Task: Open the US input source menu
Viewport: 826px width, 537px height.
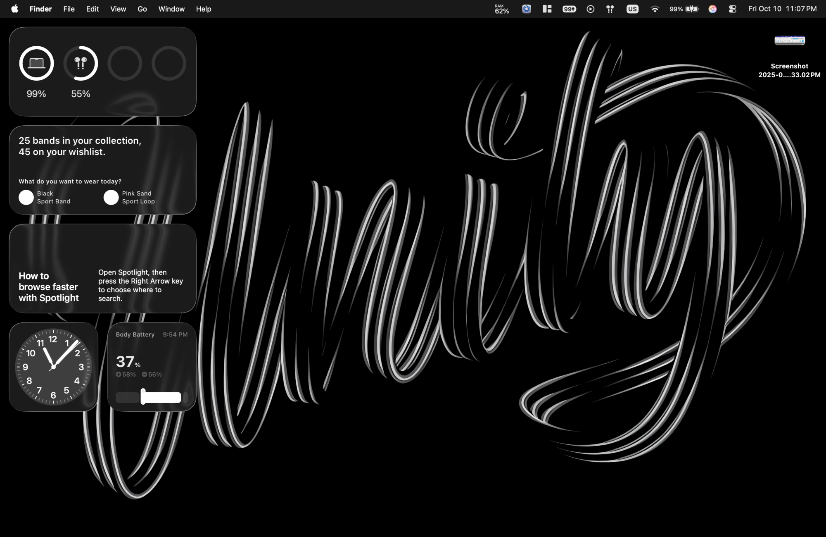Action: coord(632,9)
